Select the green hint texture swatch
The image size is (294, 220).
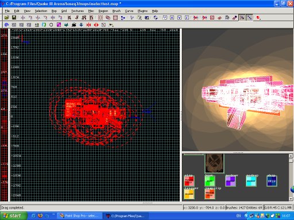coord(210,180)
